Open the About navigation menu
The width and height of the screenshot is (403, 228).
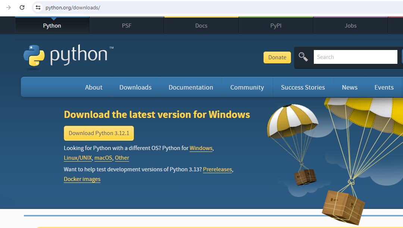[x=94, y=87]
